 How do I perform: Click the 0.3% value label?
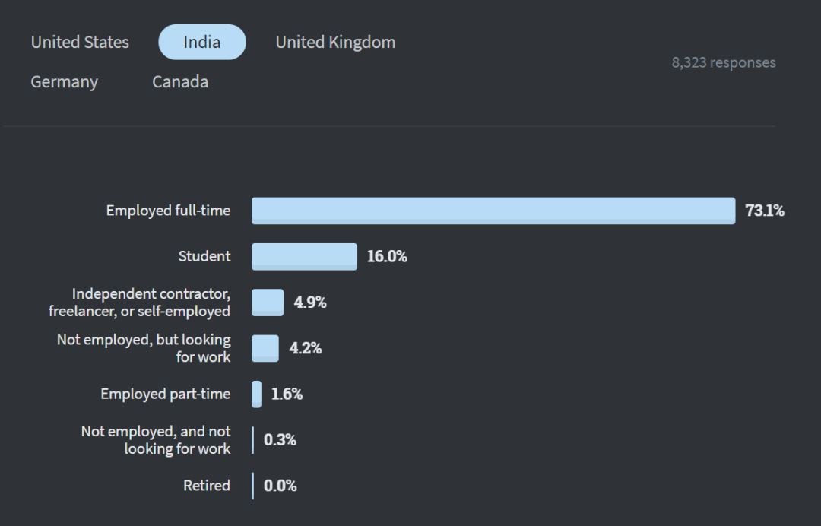tap(280, 440)
